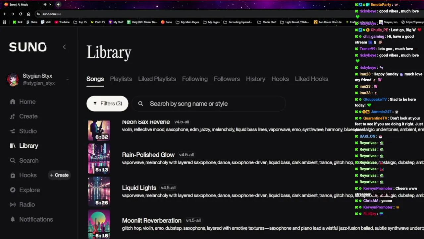This screenshot has height=239, width=424.
Task: Click the Search by song name or style field
Action: click(x=209, y=104)
